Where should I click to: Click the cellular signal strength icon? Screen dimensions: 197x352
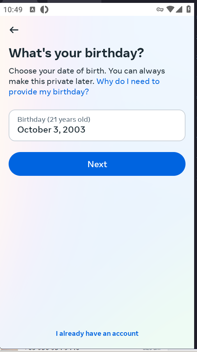click(179, 9)
